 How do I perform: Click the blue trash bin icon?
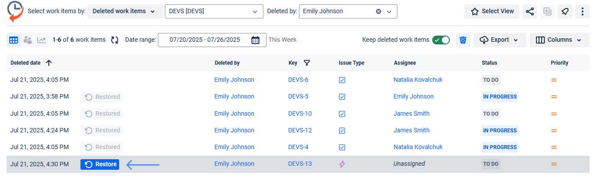coord(463,40)
